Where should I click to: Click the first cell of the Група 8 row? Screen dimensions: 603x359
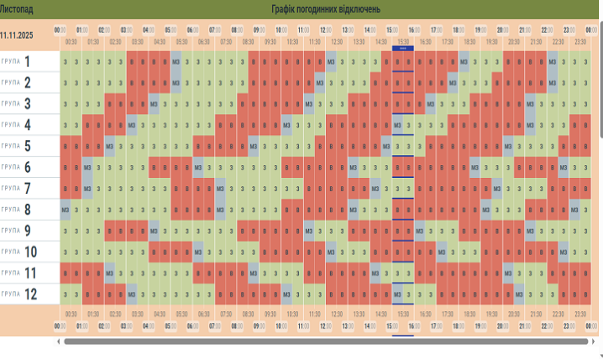point(66,209)
